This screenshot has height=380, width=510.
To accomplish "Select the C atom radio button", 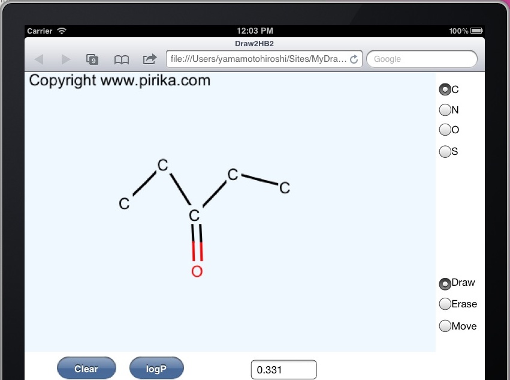I will [445, 89].
